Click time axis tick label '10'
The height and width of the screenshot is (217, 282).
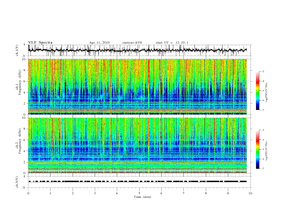(250, 193)
